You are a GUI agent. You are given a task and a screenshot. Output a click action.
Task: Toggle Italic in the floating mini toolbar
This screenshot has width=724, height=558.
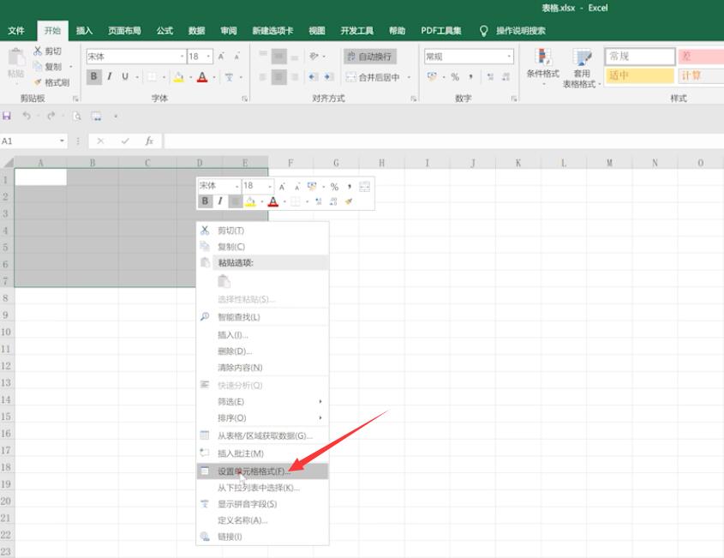(x=220, y=201)
